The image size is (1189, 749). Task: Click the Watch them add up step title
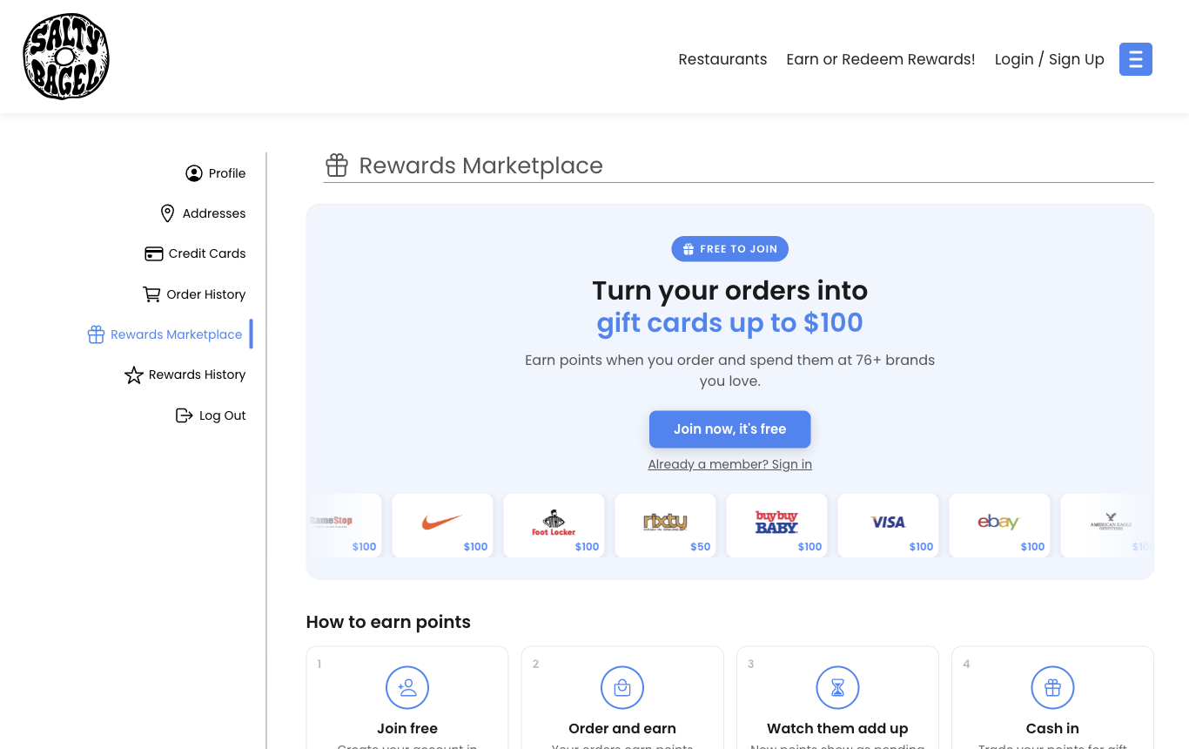point(837,728)
